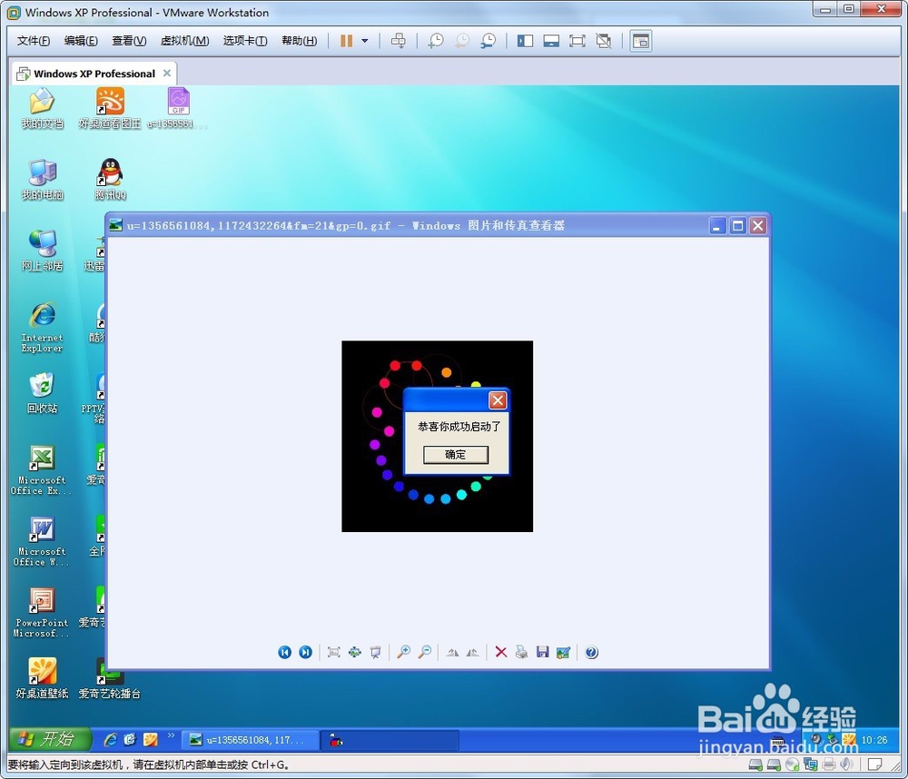Launch Microsoft Office Excel shortcut
Viewport: 908px width, 779px height.
[42, 470]
